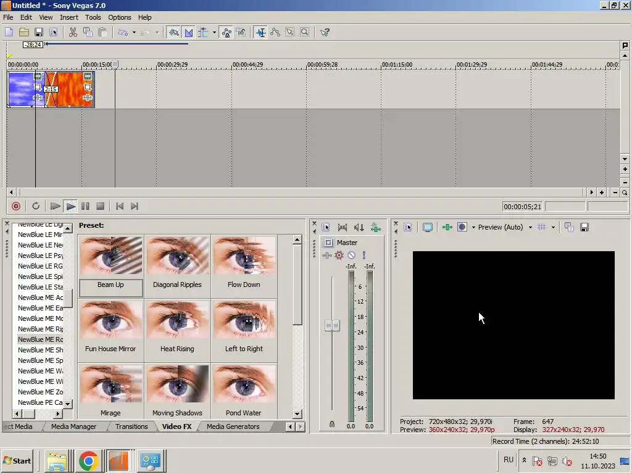
Task: Click the Dim output speaker icon
Action: click(359, 228)
